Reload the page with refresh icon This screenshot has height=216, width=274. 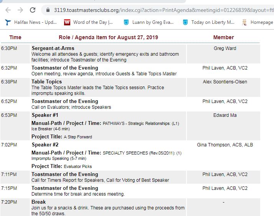pyautogui.click(x=33, y=10)
